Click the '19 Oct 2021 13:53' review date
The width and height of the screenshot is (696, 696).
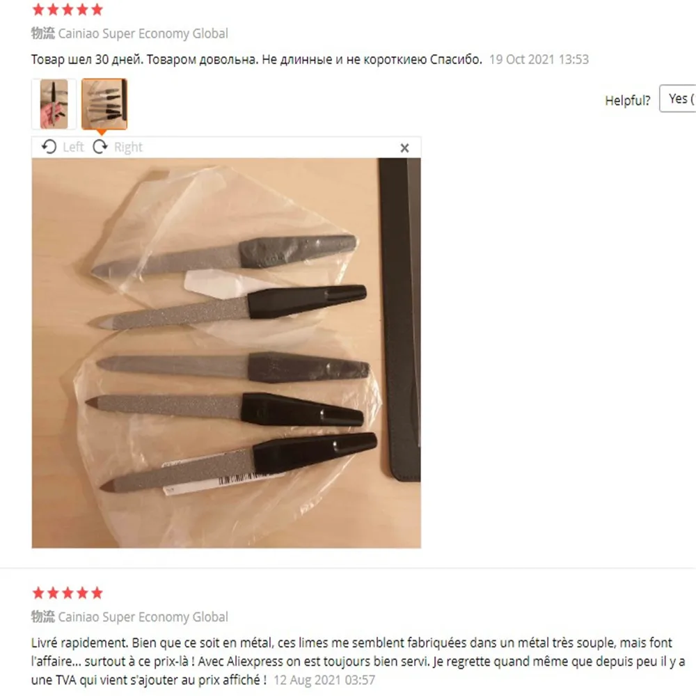539,59
